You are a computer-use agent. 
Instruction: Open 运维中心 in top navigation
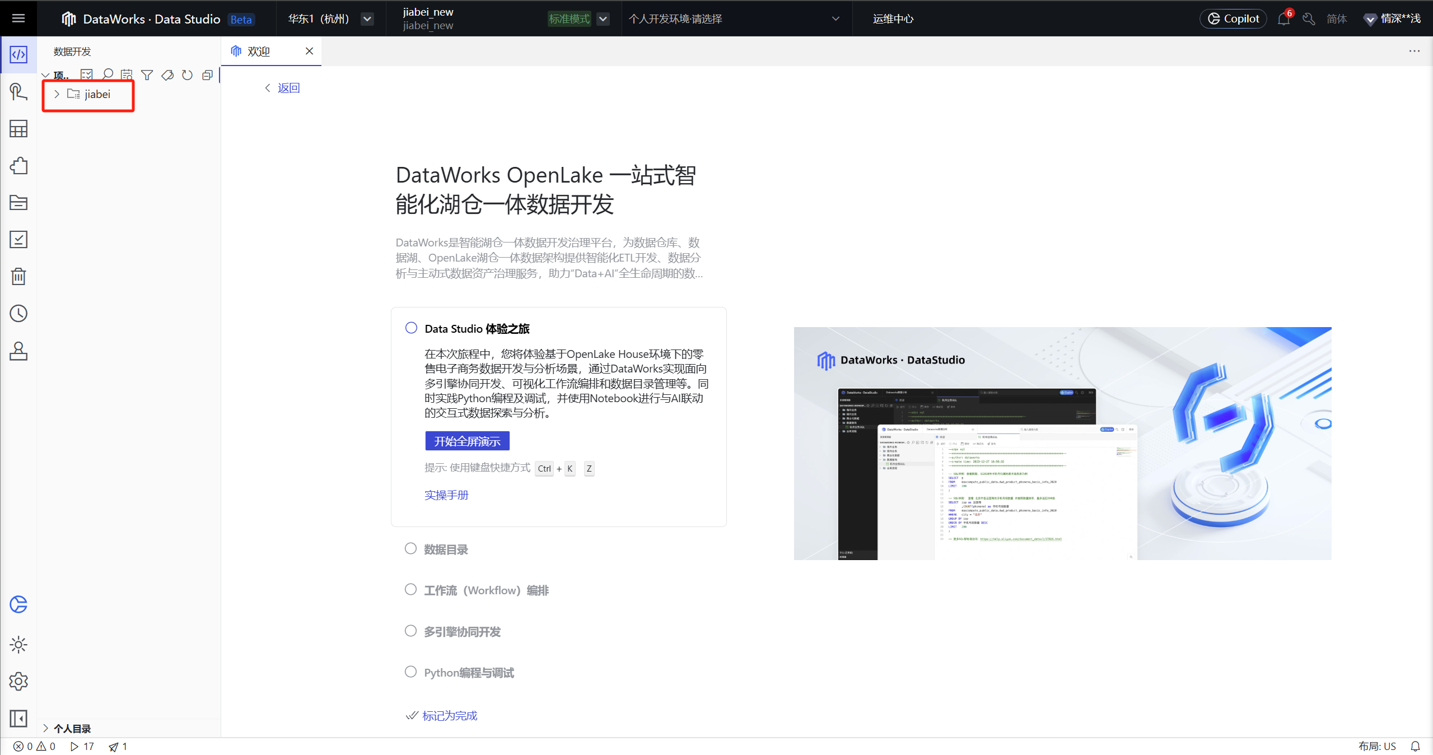click(893, 18)
